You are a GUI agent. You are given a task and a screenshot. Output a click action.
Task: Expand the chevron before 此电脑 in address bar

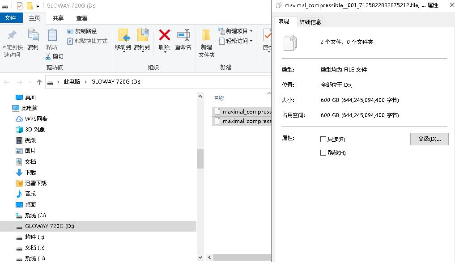pyautogui.click(x=58, y=82)
